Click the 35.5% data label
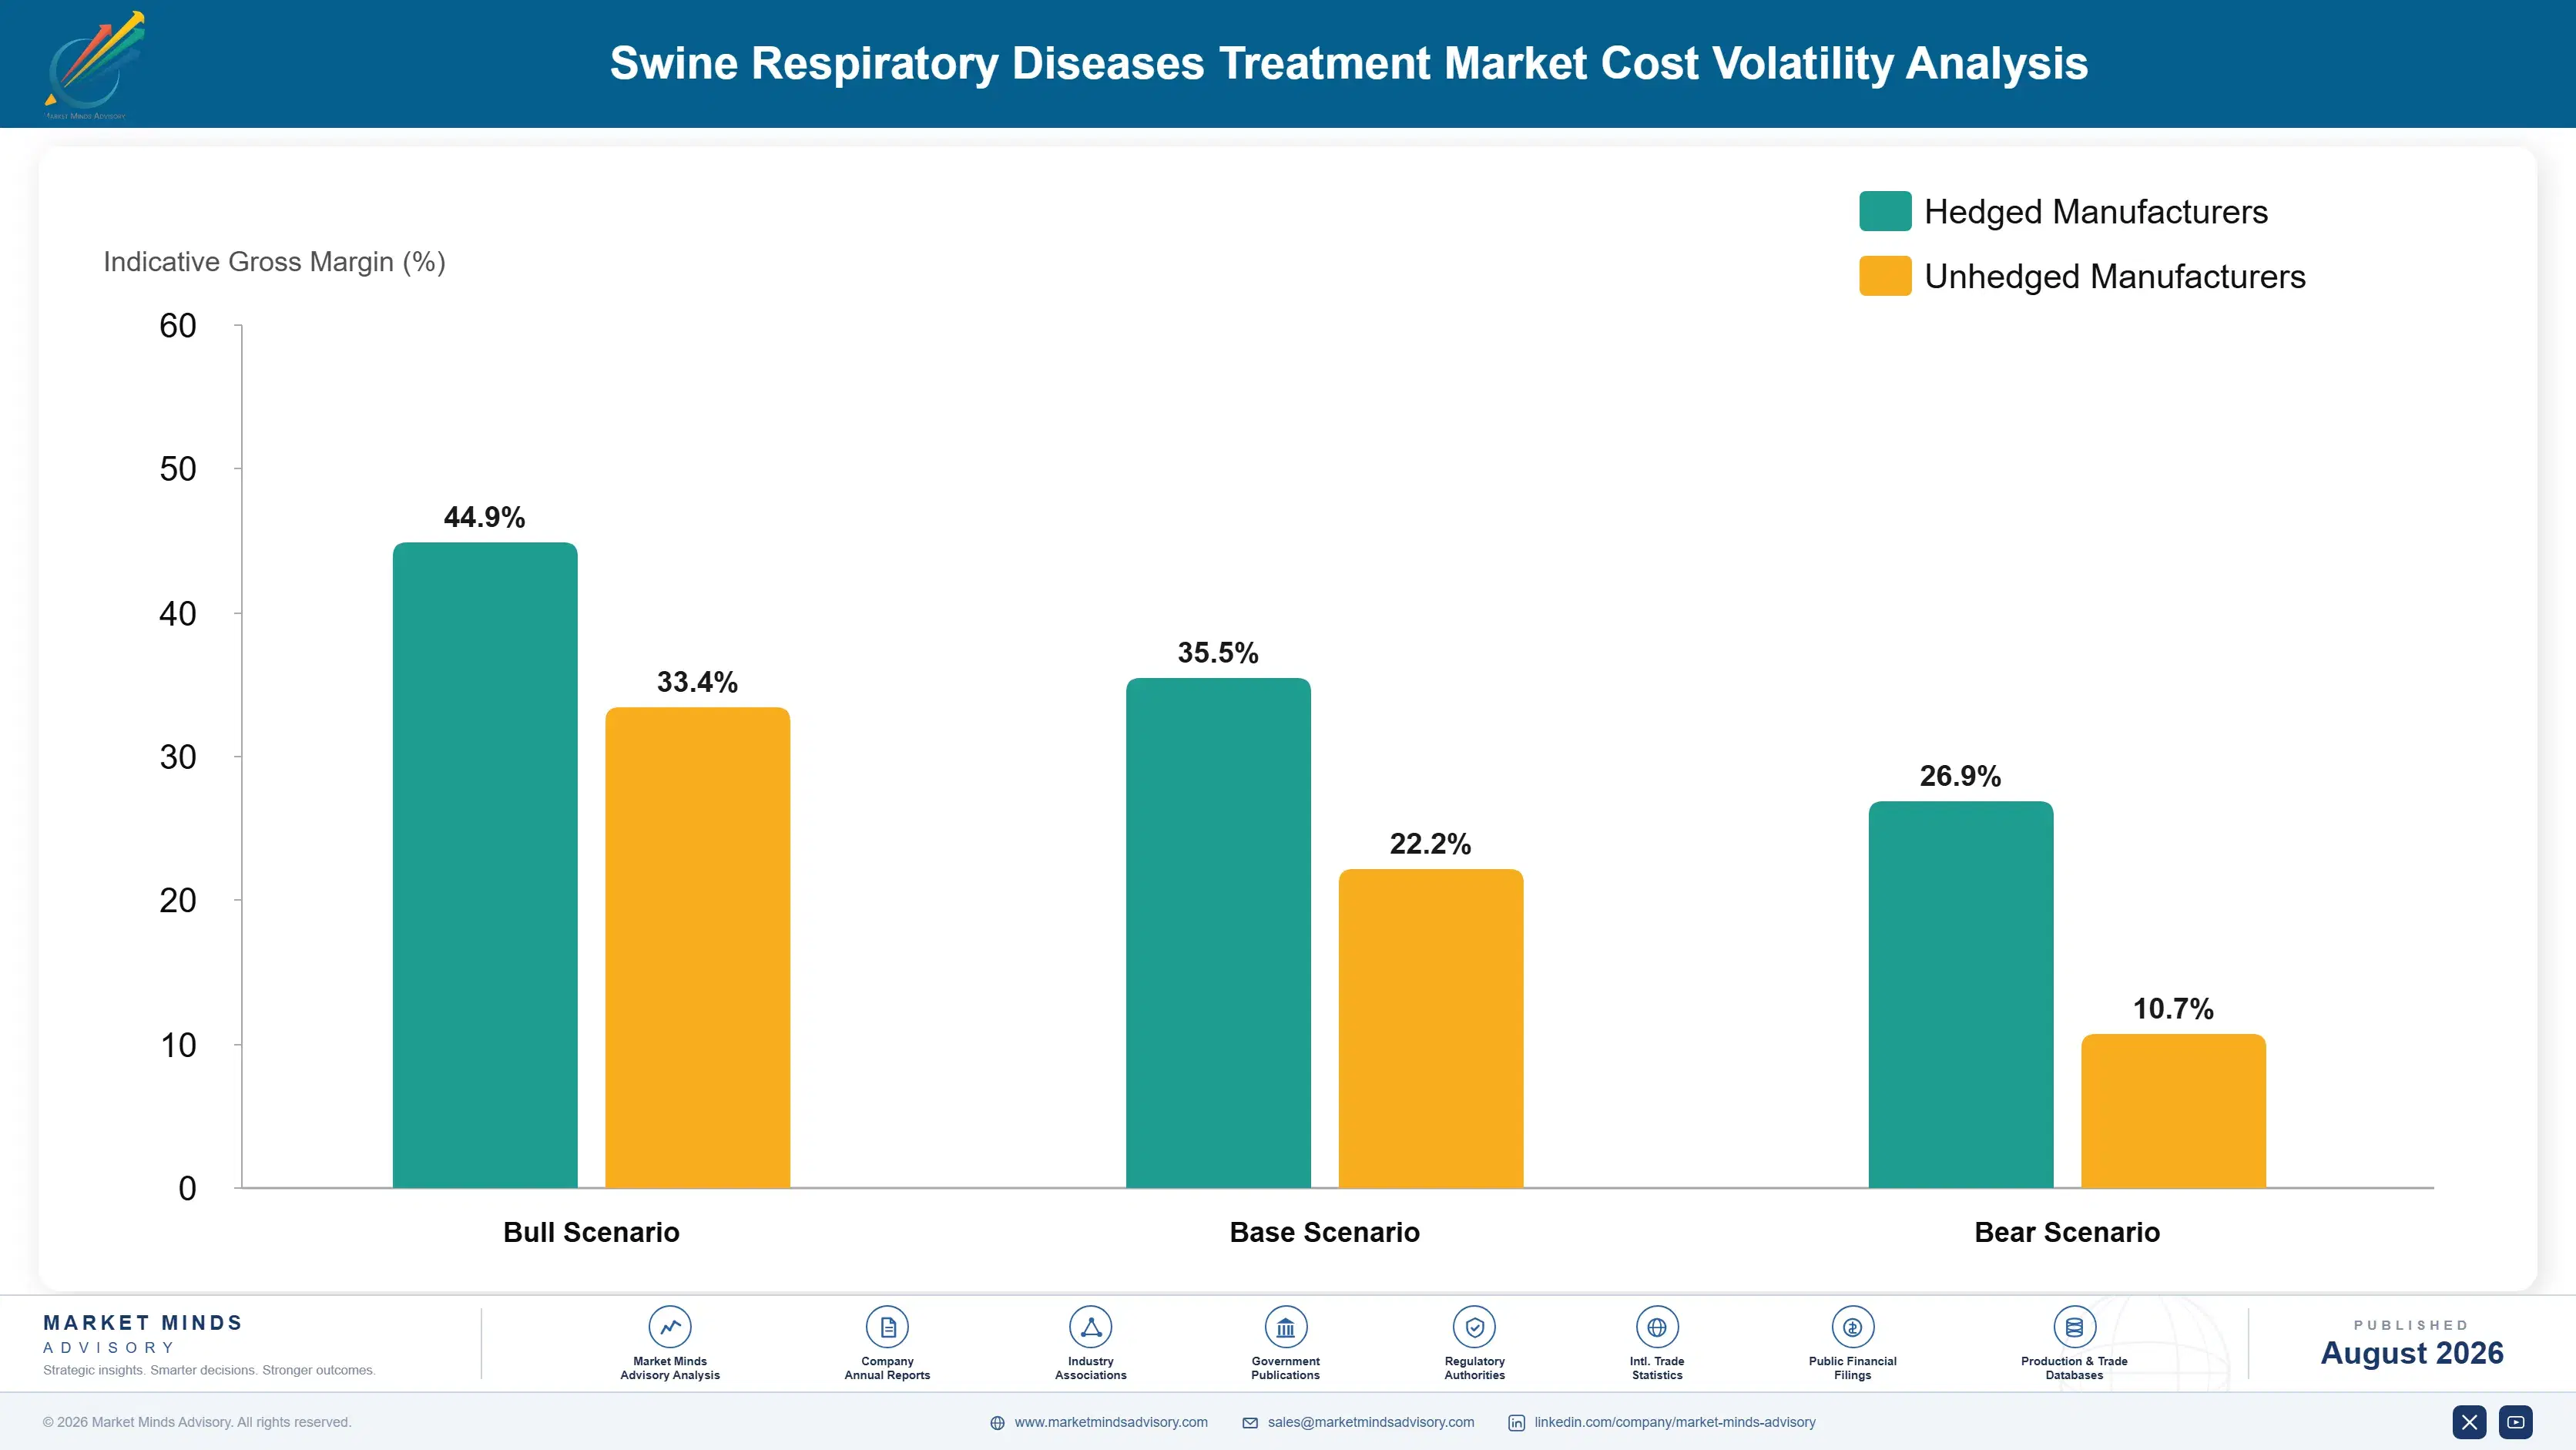Screen dimensions: 2576x1450 pos(1218,653)
